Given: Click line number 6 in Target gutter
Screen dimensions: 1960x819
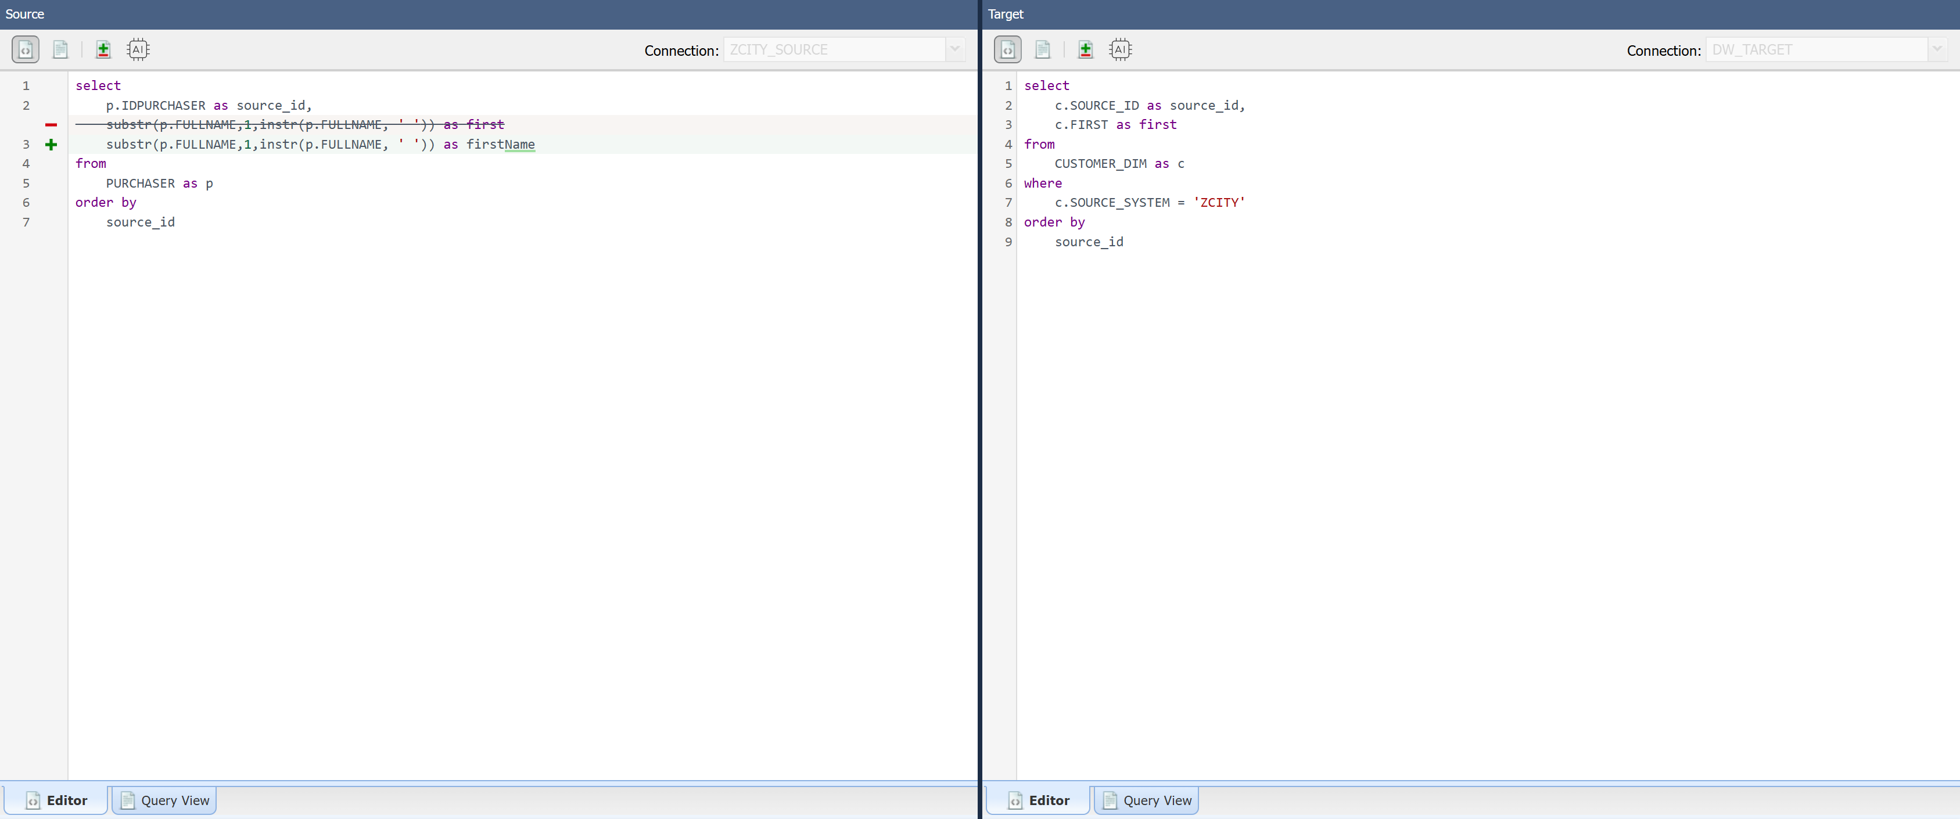Looking at the screenshot, I should pyautogui.click(x=1008, y=184).
